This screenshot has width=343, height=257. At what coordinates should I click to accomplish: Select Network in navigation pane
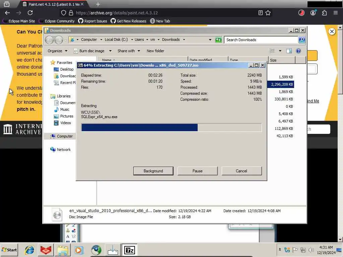61,150
